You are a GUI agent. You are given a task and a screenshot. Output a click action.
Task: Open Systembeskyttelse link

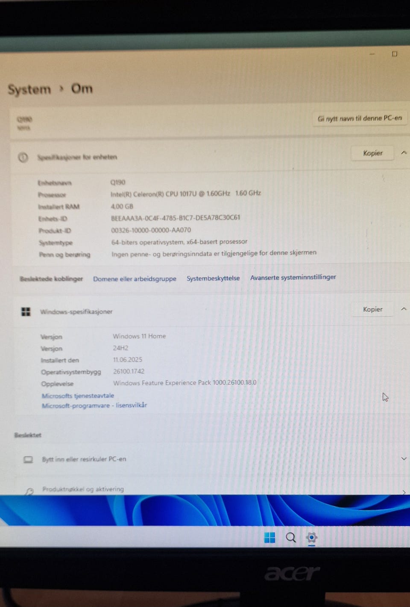pyautogui.click(x=213, y=278)
